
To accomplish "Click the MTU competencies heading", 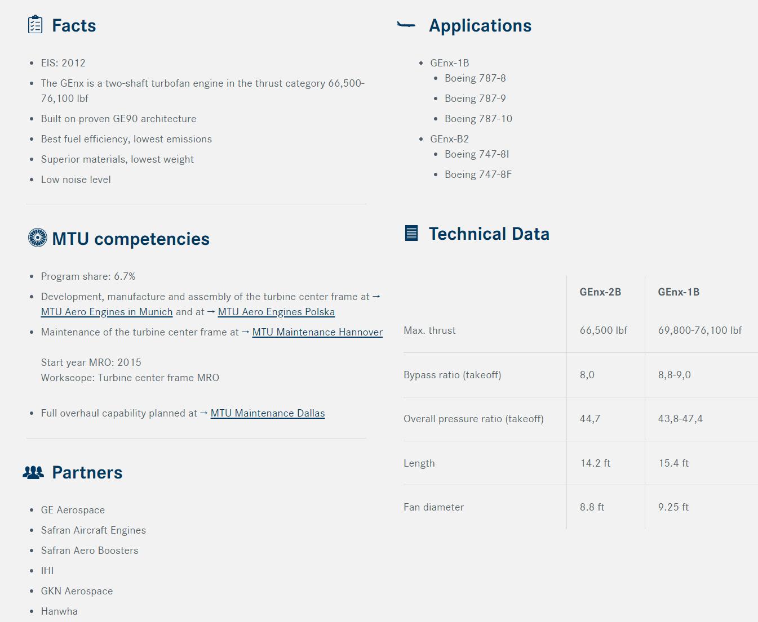I will (131, 239).
